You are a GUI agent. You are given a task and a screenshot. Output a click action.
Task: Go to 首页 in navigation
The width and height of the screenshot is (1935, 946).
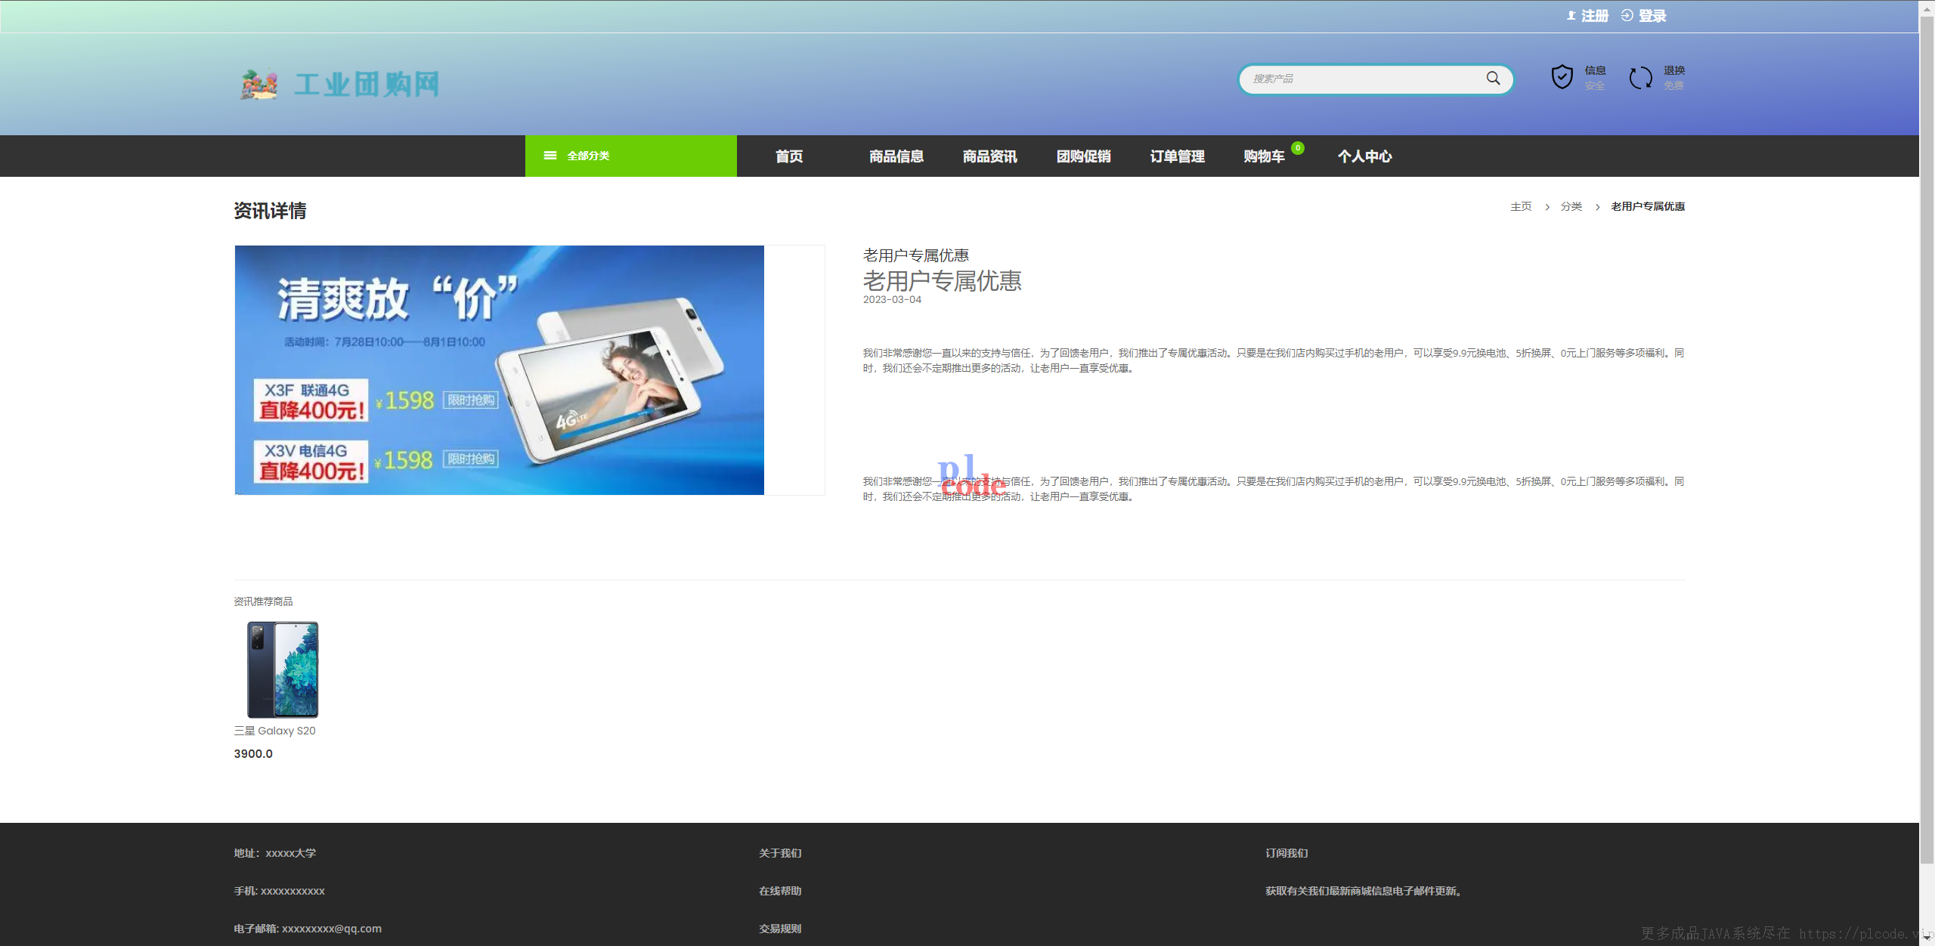click(789, 156)
